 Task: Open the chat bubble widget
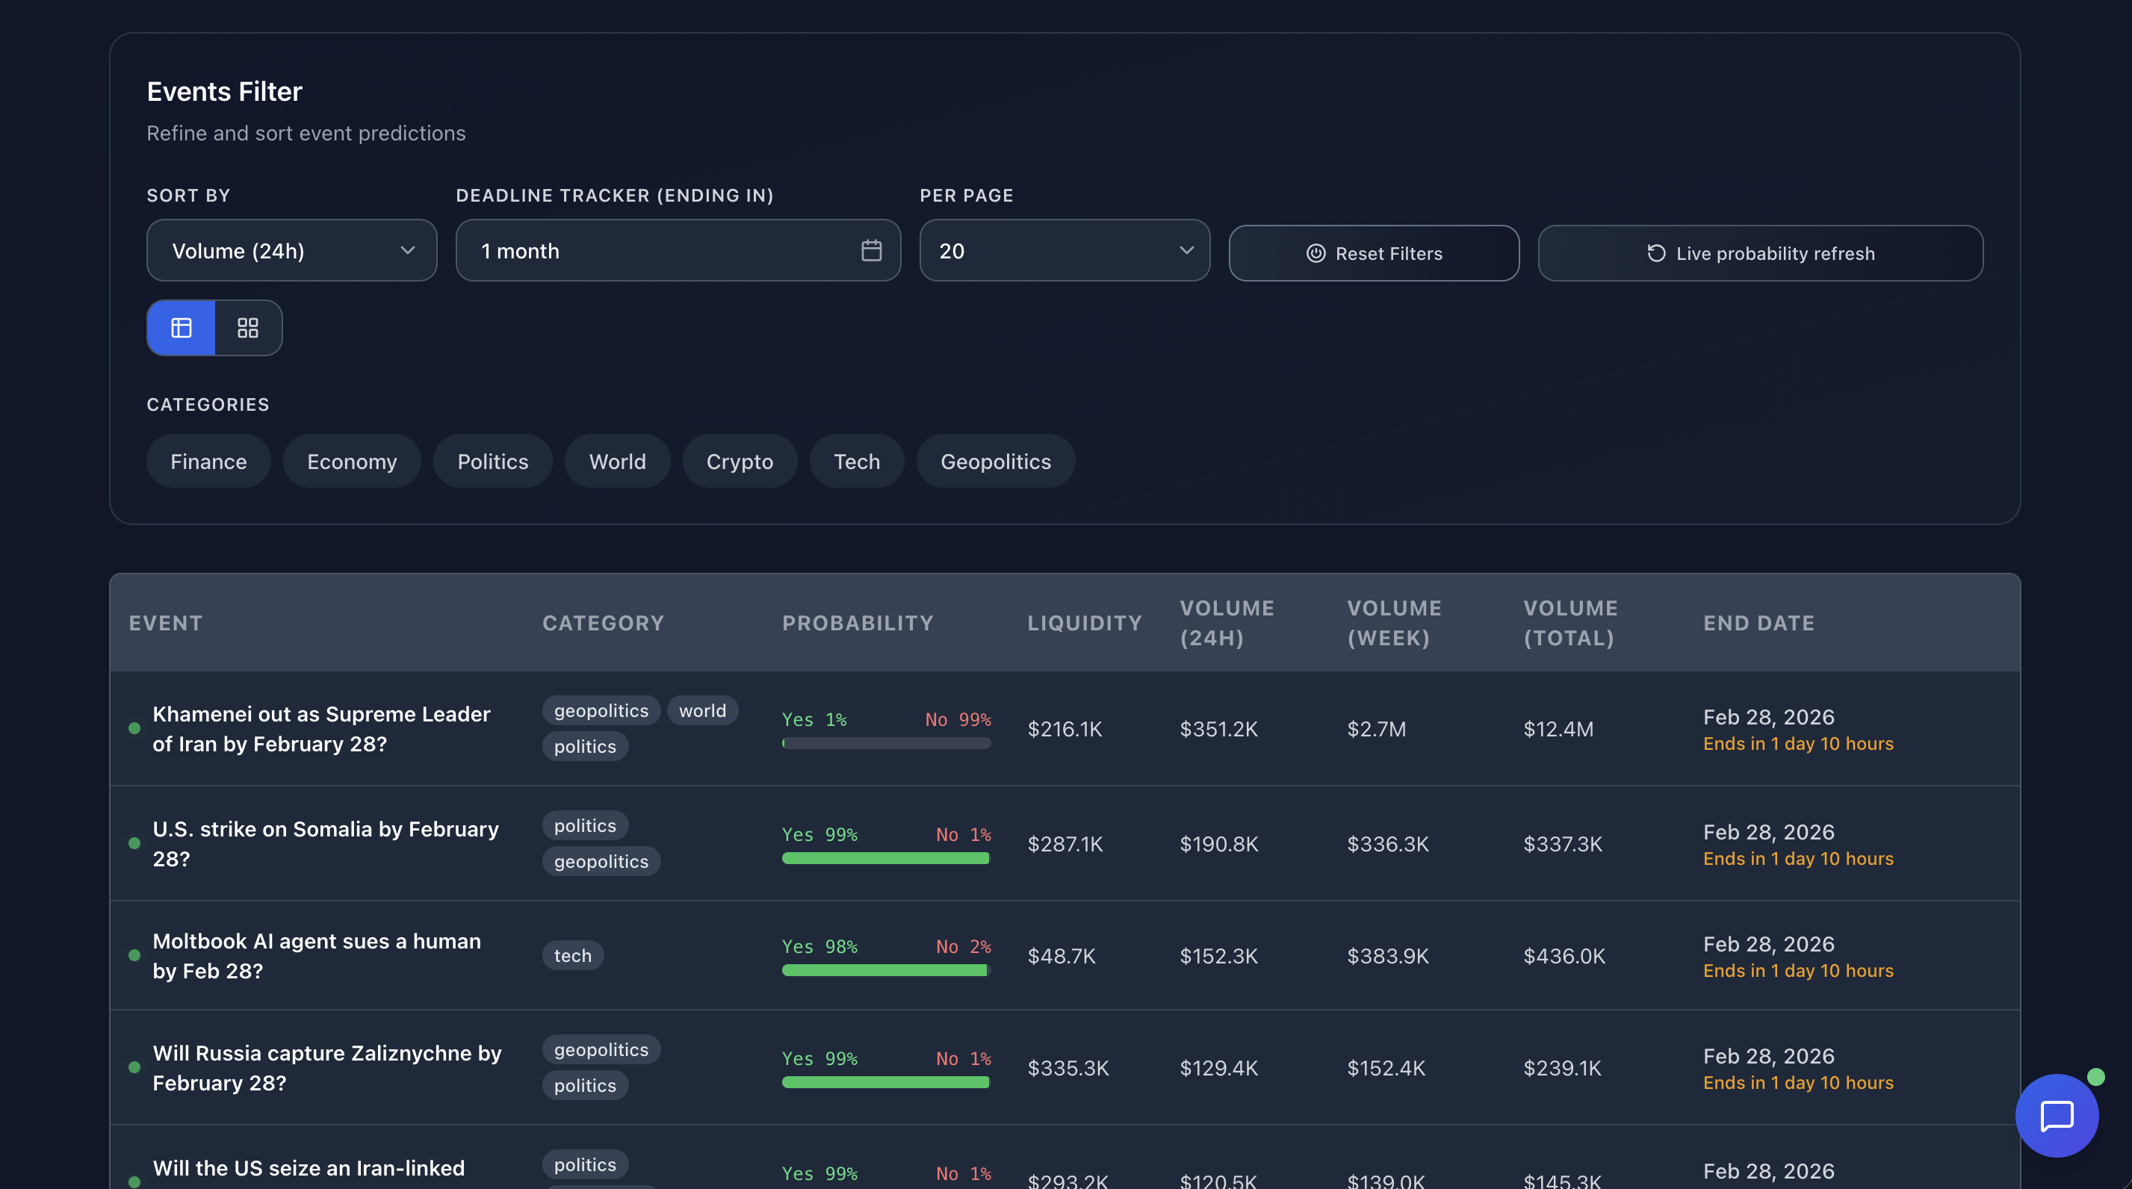point(2057,1115)
